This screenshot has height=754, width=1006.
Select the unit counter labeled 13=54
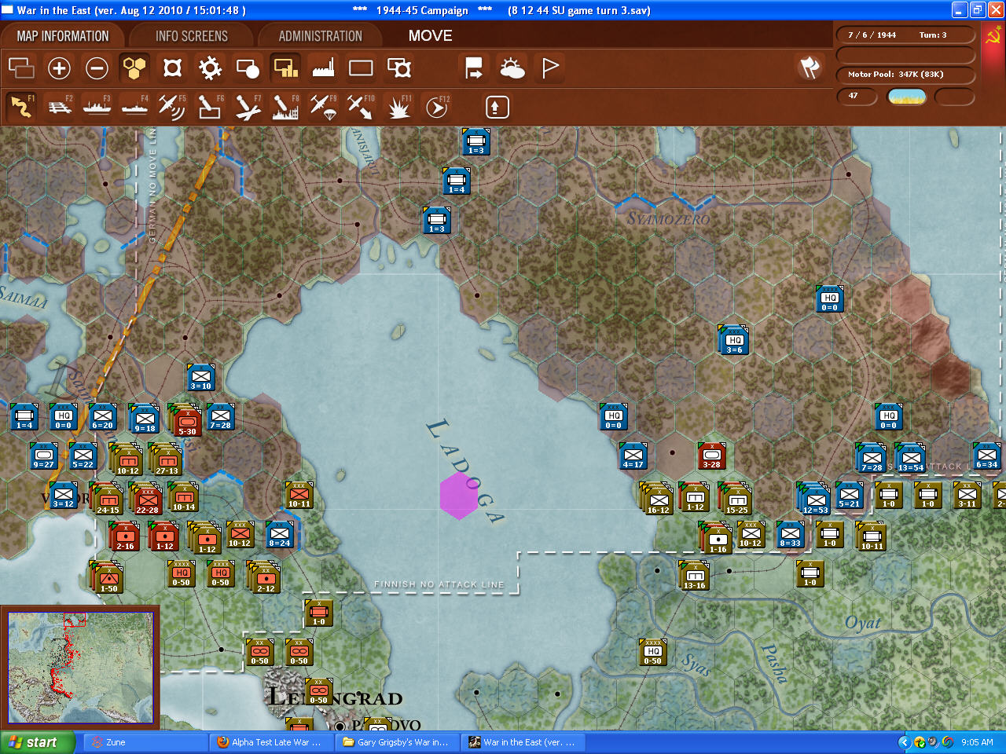[x=911, y=459]
